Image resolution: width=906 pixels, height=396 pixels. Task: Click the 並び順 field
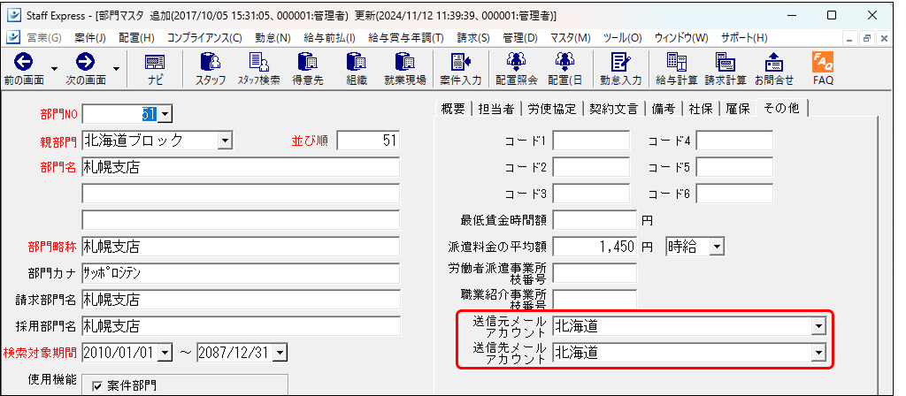click(x=368, y=141)
